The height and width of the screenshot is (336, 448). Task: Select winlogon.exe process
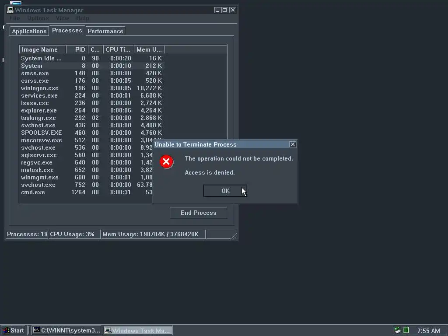pyautogui.click(x=92, y=88)
